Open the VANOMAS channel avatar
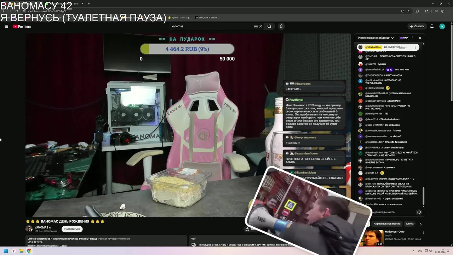 (29, 229)
